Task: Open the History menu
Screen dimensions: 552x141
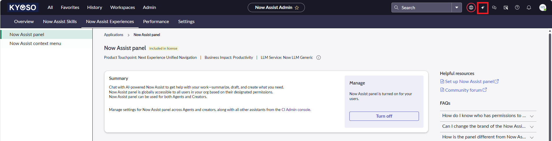Action: pyautogui.click(x=95, y=7)
